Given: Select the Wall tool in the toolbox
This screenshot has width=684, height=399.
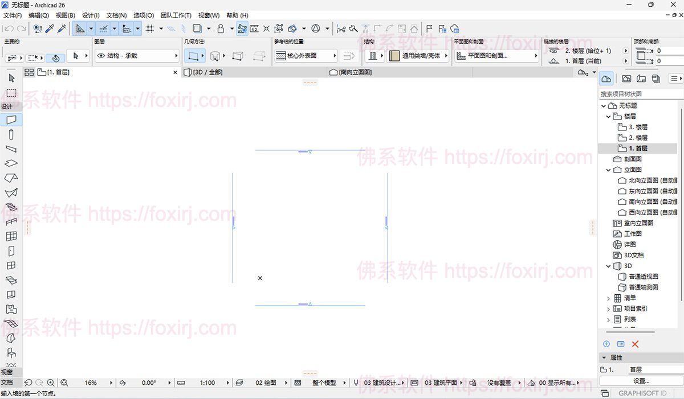Looking at the screenshot, I should pyautogui.click(x=11, y=120).
